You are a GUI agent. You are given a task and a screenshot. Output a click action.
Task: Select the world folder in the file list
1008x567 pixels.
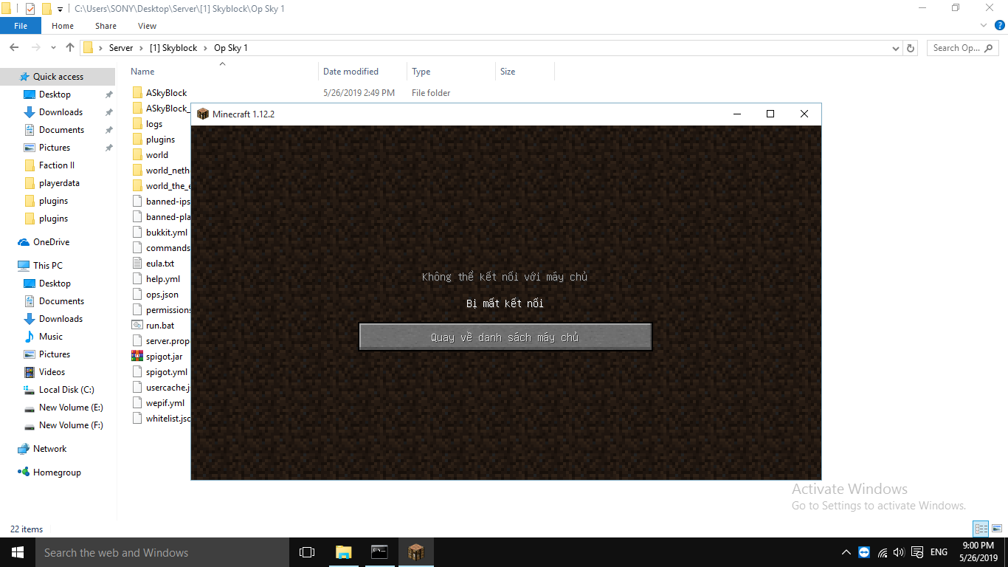157,155
